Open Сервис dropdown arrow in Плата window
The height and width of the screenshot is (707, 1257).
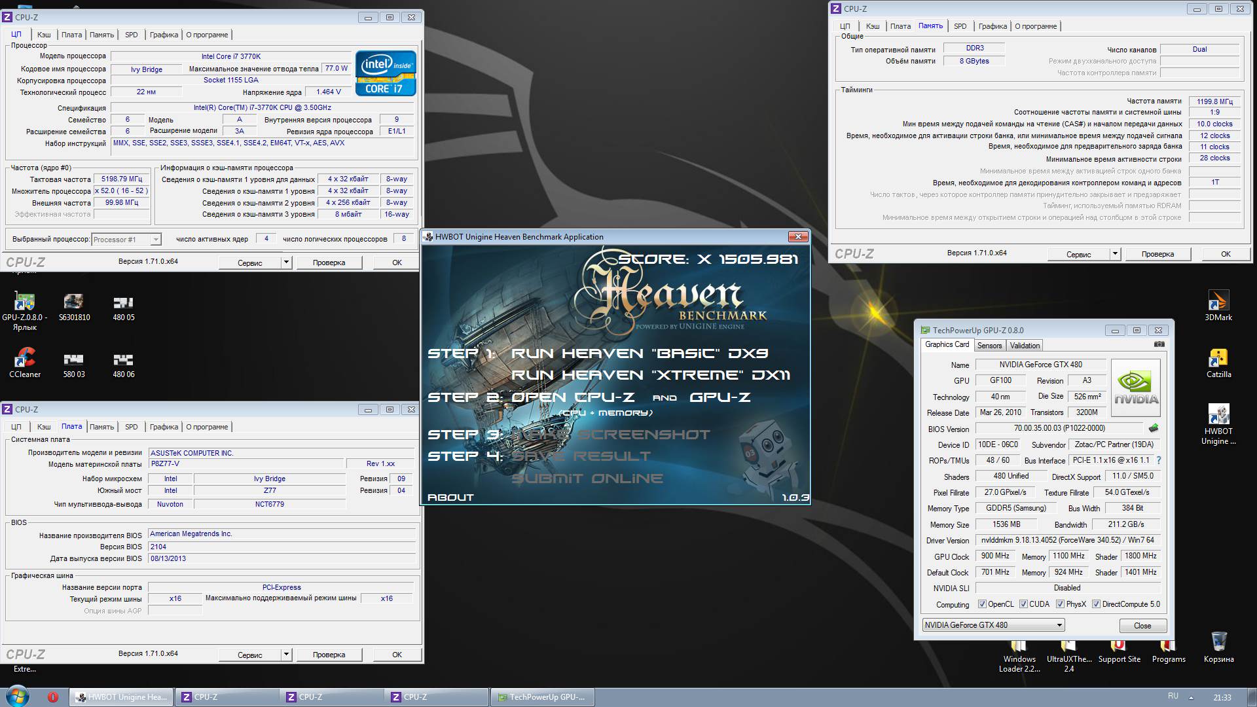(286, 655)
